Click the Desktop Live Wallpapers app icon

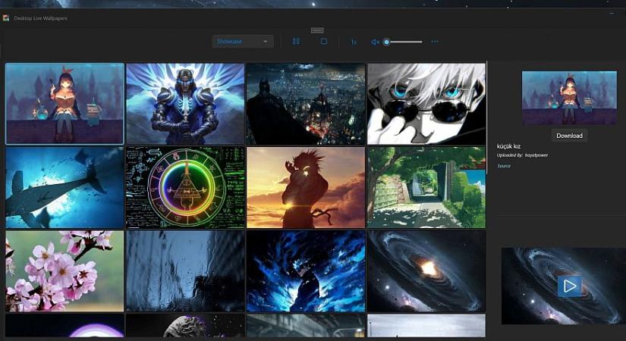pyautogui.click(x=6, y=18)
